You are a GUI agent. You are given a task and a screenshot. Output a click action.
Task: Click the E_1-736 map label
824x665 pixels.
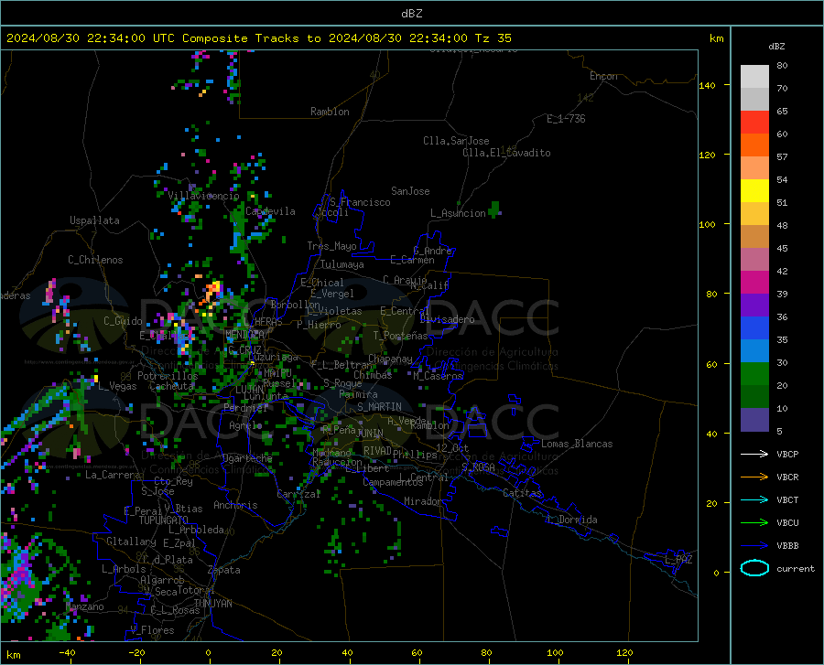566,119
